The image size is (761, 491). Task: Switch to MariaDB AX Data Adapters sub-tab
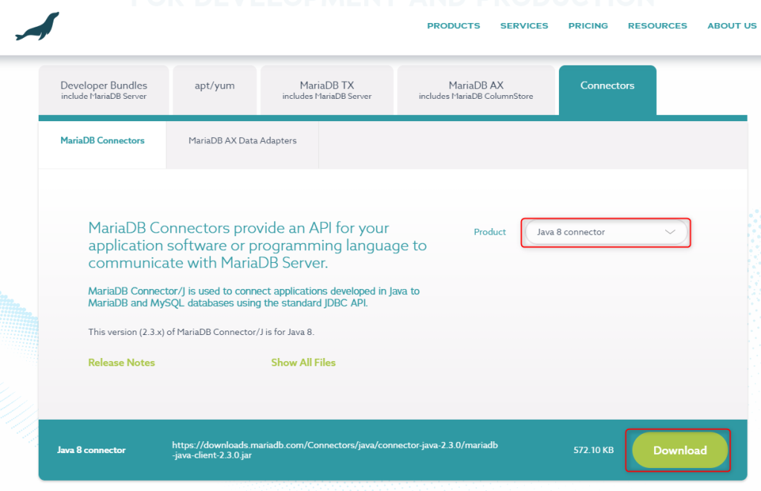click(x=242, y=145)
